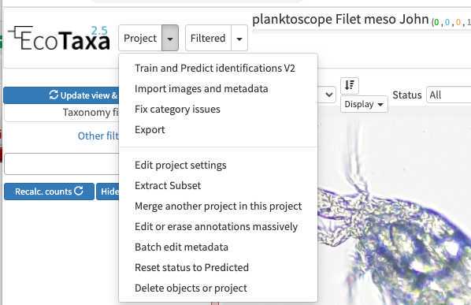Viewport: 471px width, 305px height.
Task: Click the refresh icon on Recalc. counts
Action: pyautogui.click(x=79, y=191)
